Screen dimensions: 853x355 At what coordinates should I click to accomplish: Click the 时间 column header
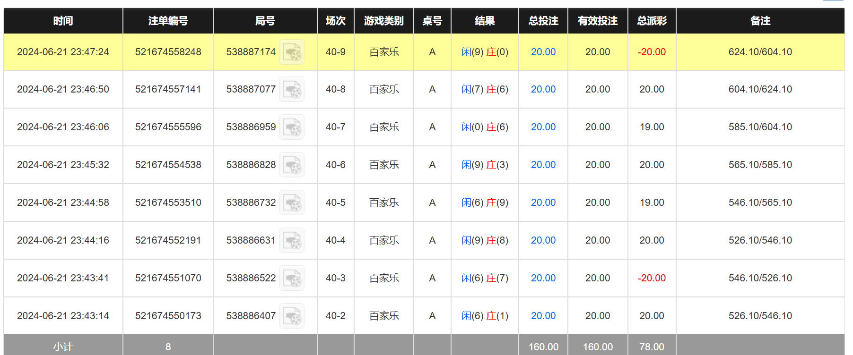(63, 21)
